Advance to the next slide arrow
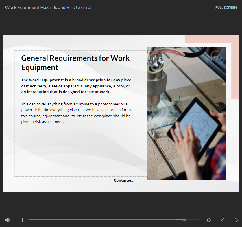This screenshot has width=242, height=227. (236, 220)
